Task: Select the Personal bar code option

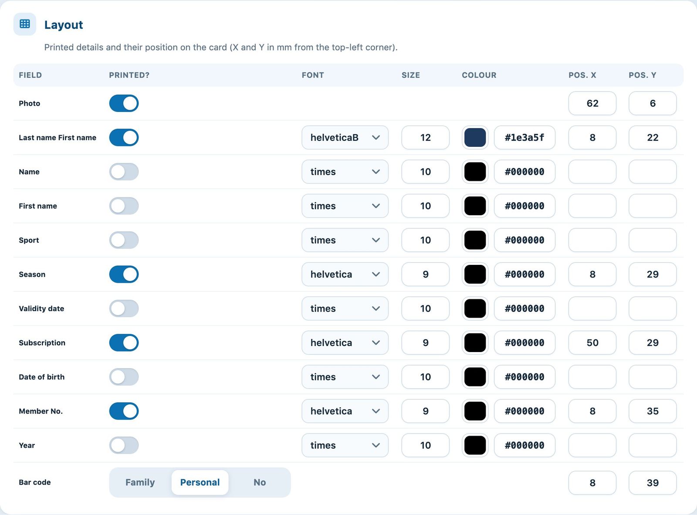Action: [x=200, y=482]
